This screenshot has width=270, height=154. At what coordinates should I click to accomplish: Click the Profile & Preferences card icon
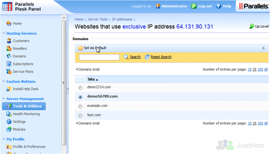tap(9, 147)
